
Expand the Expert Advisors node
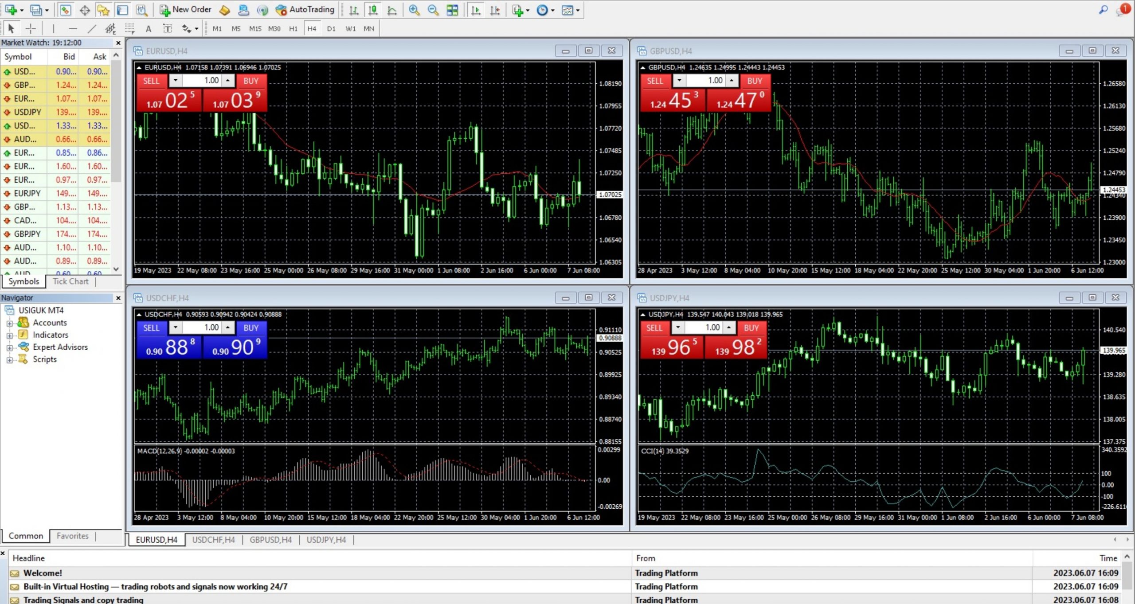click(9, 347)
